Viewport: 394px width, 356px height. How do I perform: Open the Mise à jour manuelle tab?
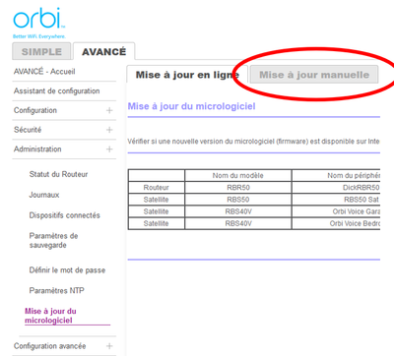[x=314, y=75]
